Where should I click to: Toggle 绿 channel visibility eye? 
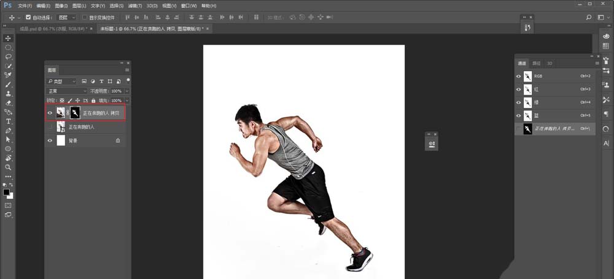point(518,102)
